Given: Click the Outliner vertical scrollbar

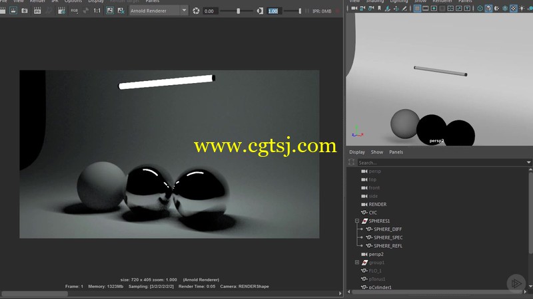Looking at the screenshot, I should [530, 212].
